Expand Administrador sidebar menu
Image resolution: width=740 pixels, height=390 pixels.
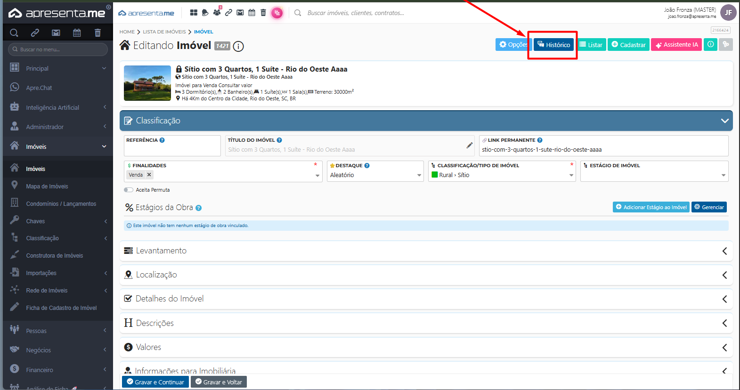[x=58, y=127]
